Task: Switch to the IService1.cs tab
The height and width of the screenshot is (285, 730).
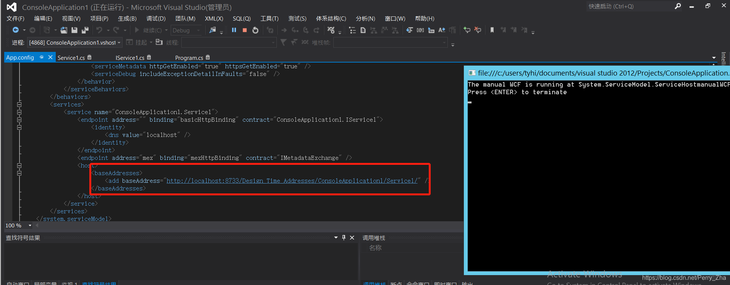Action: pos(130,58)
